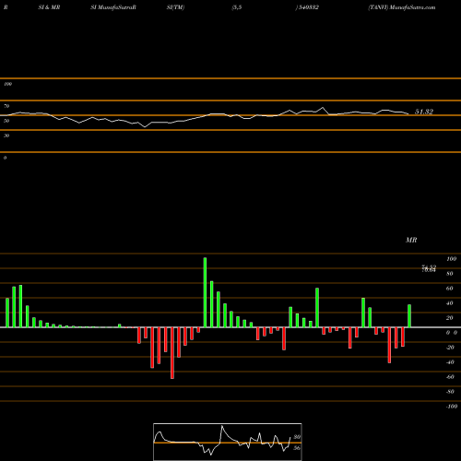Screen dimensions: 461x461
Task: Click the tallest green histogram bar
Action: 205,292
